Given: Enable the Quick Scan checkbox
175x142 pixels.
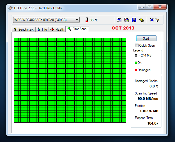Looking at the screenshot, I should click(137, 46).
